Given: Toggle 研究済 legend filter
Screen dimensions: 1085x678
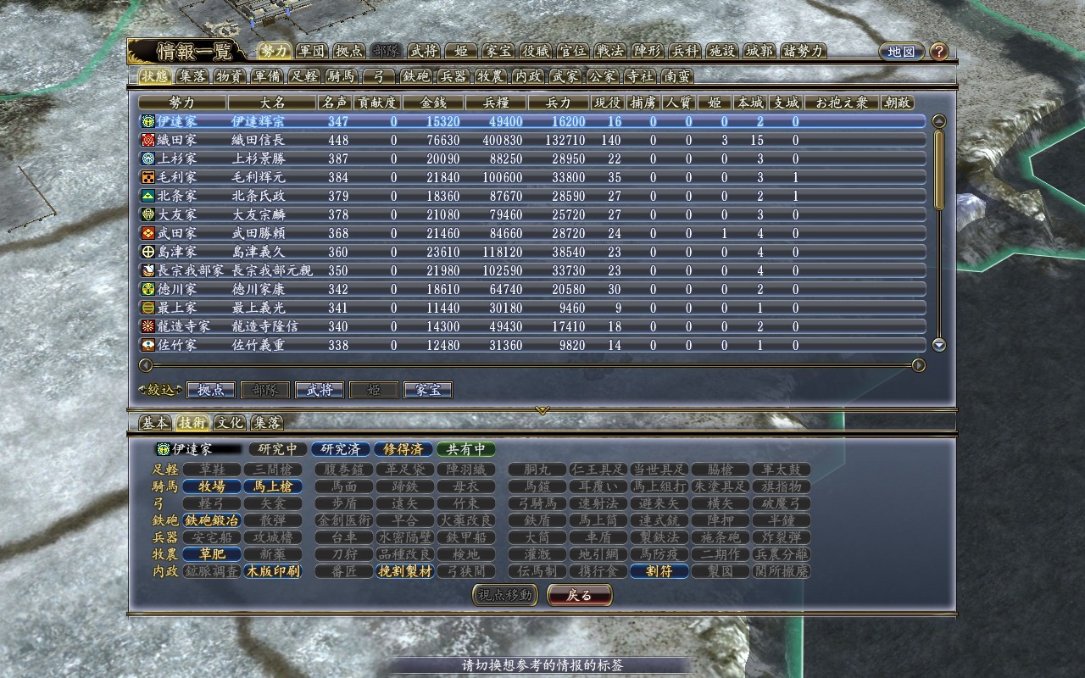Looking at the screenshot, I should [339, 449].
